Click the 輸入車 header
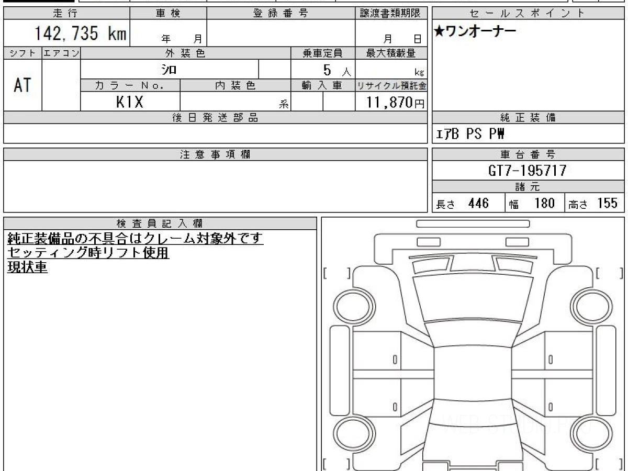The height and width of the screenshot is (471, 628). pos(323,85)
